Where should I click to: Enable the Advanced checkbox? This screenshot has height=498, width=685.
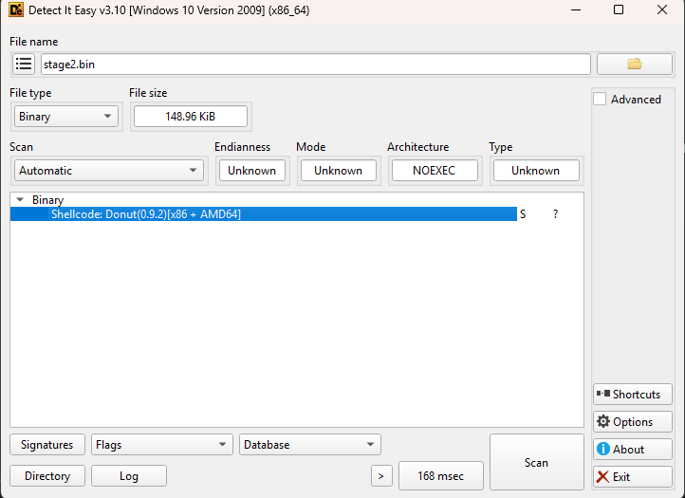(x=600, y=100)
